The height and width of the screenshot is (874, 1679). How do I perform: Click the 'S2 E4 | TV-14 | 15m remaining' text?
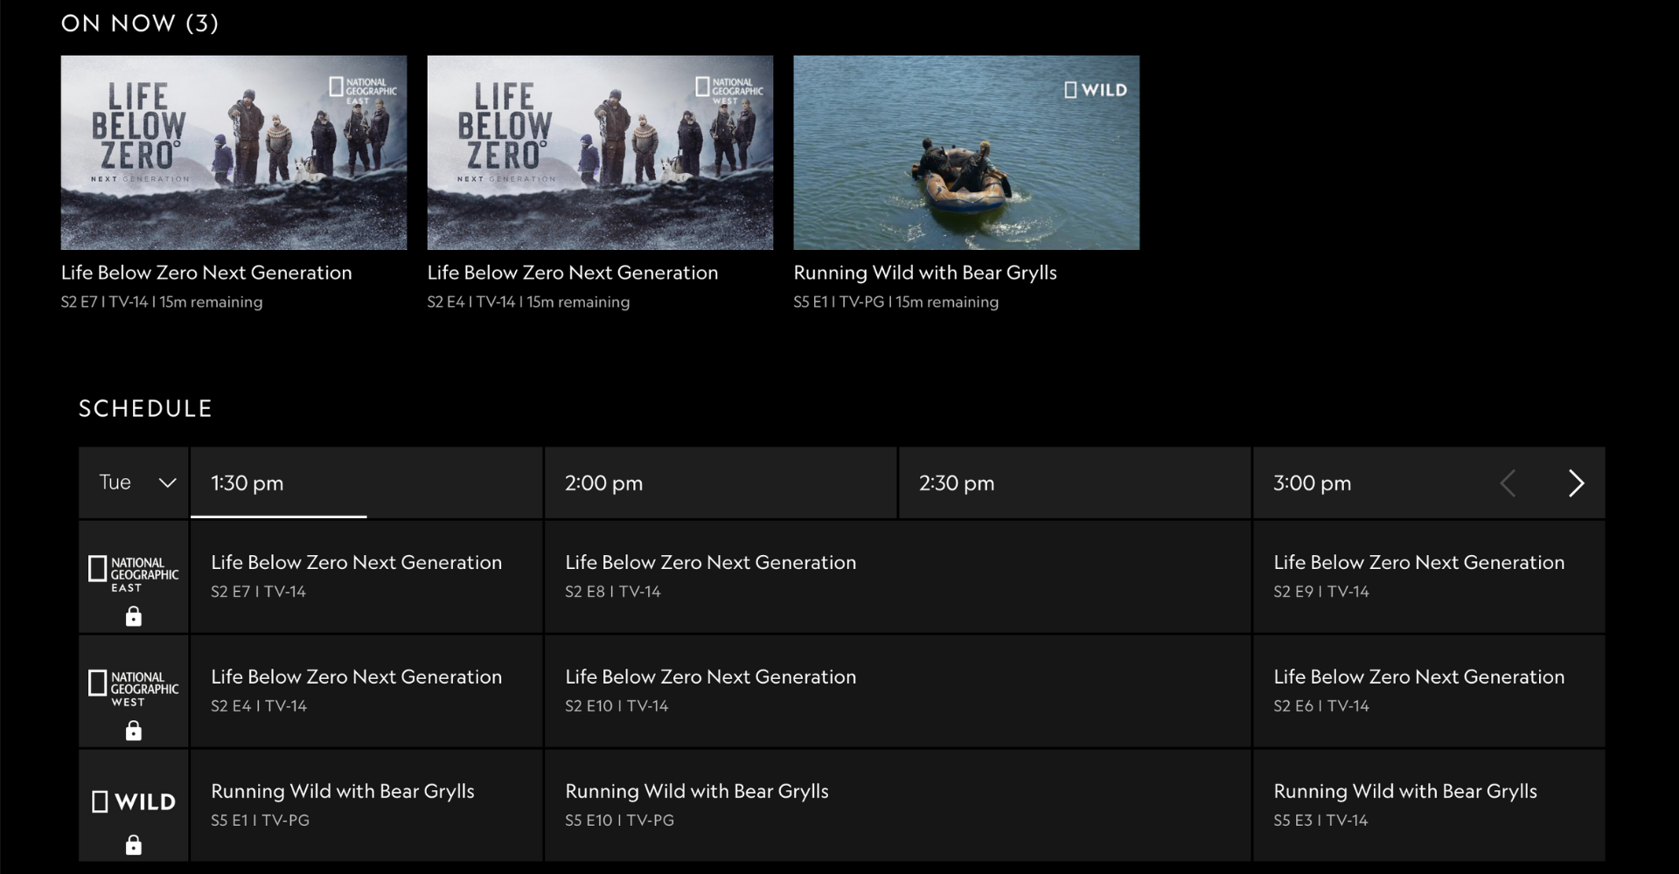pos(528,302)
